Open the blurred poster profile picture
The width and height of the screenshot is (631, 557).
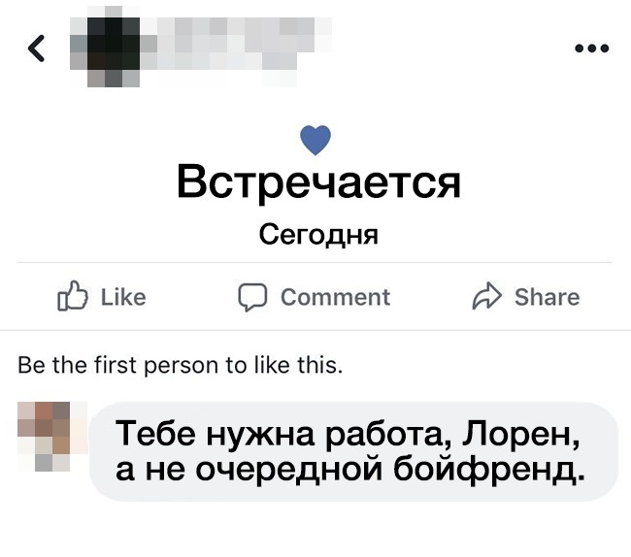[109, 46]
